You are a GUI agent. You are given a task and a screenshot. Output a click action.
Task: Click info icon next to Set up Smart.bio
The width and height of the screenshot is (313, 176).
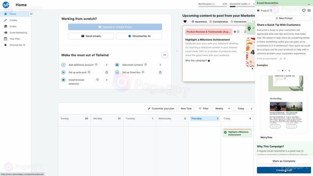tap(143, 72)
